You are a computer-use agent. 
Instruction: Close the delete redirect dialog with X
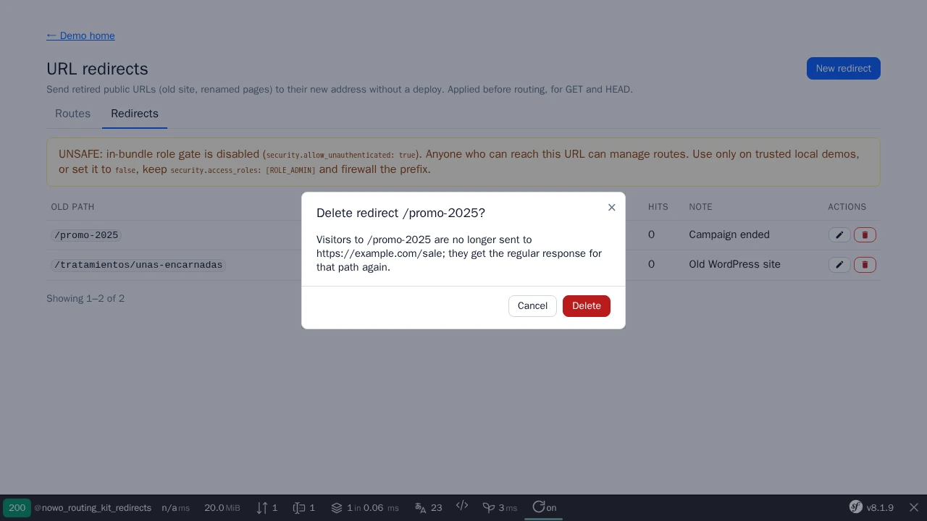pos(611,208)
